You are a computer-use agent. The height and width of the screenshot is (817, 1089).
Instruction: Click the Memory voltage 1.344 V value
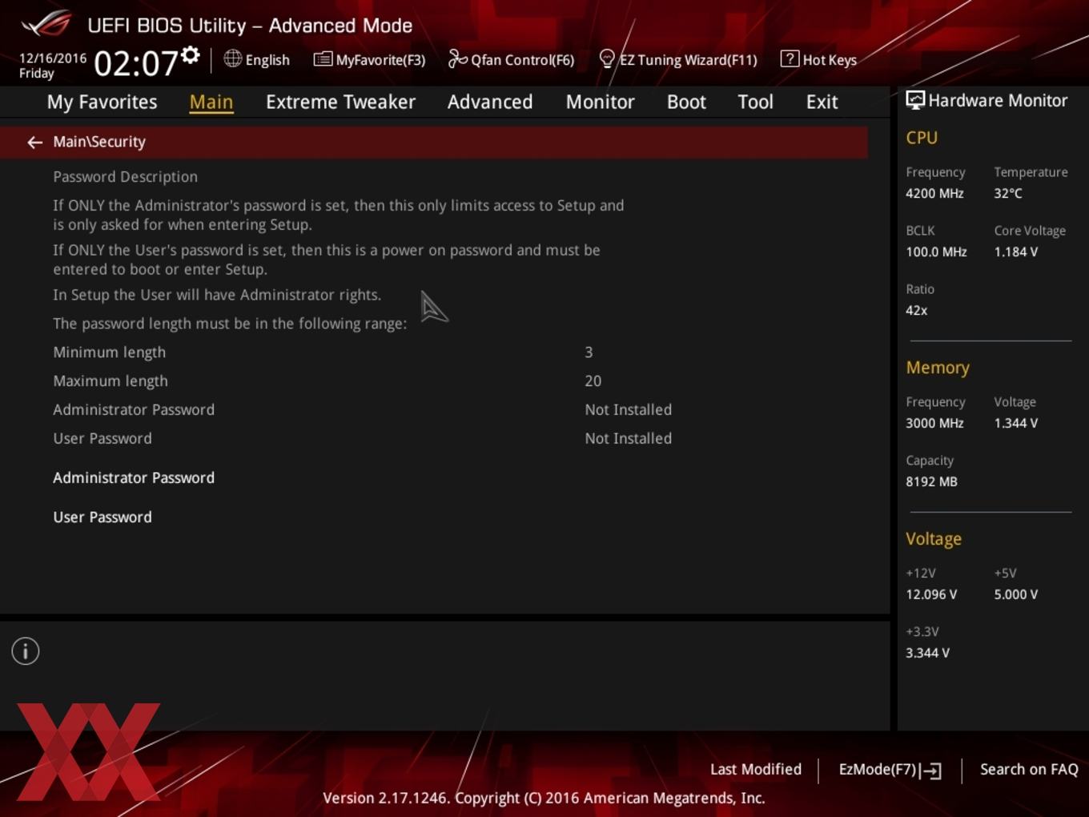pyautogui.click(x=1015, y=423)
